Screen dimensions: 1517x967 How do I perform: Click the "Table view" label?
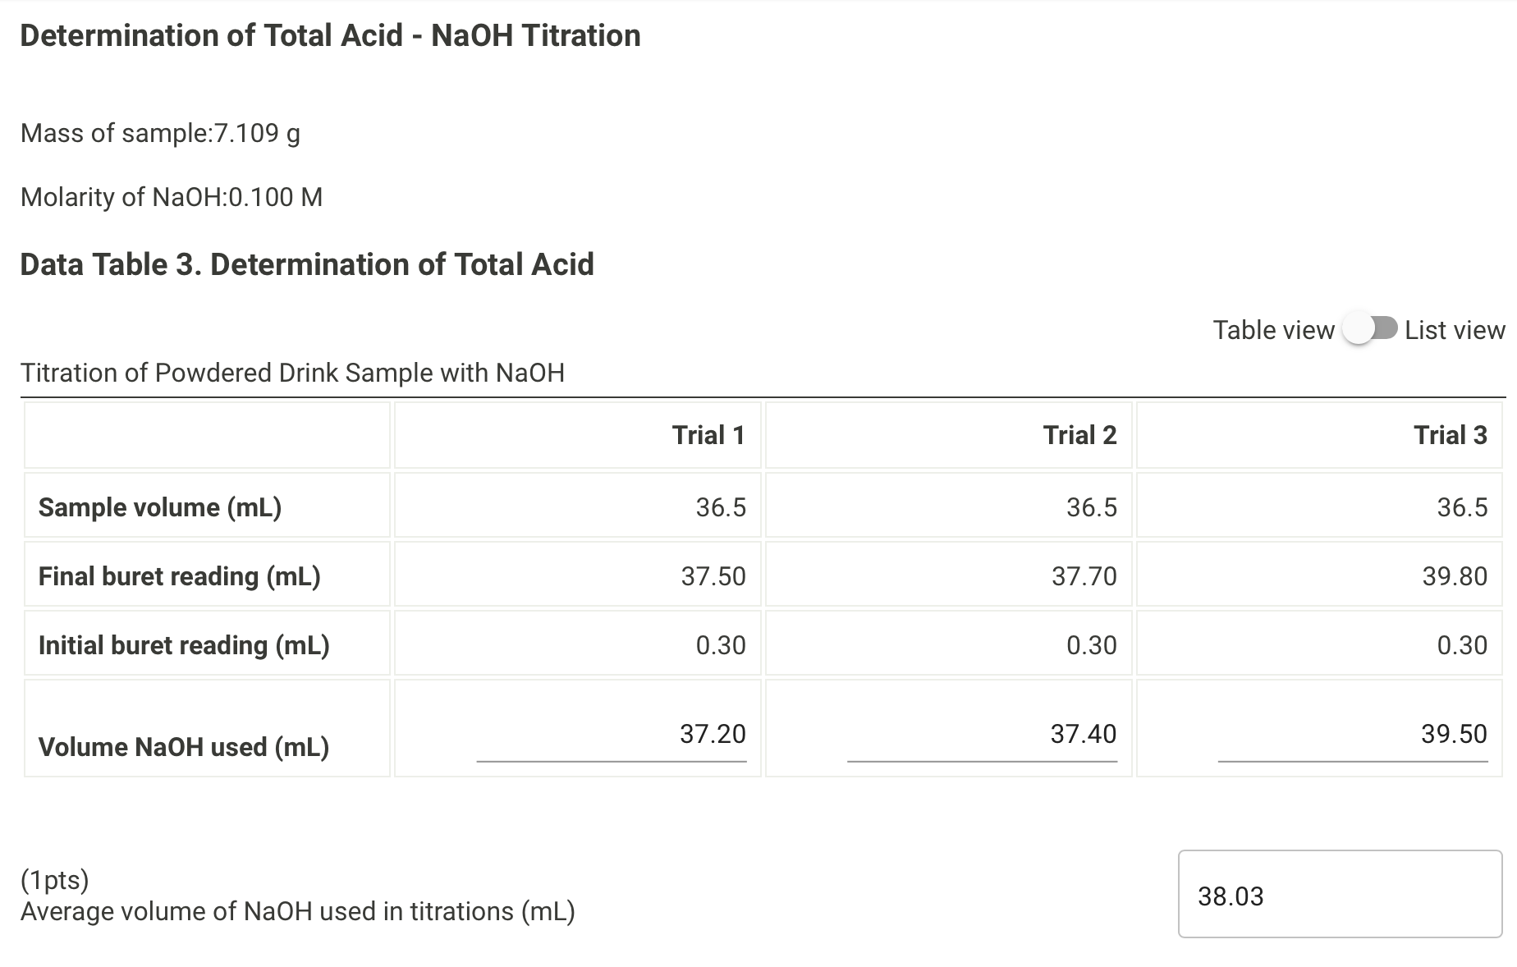(1273, 330)
